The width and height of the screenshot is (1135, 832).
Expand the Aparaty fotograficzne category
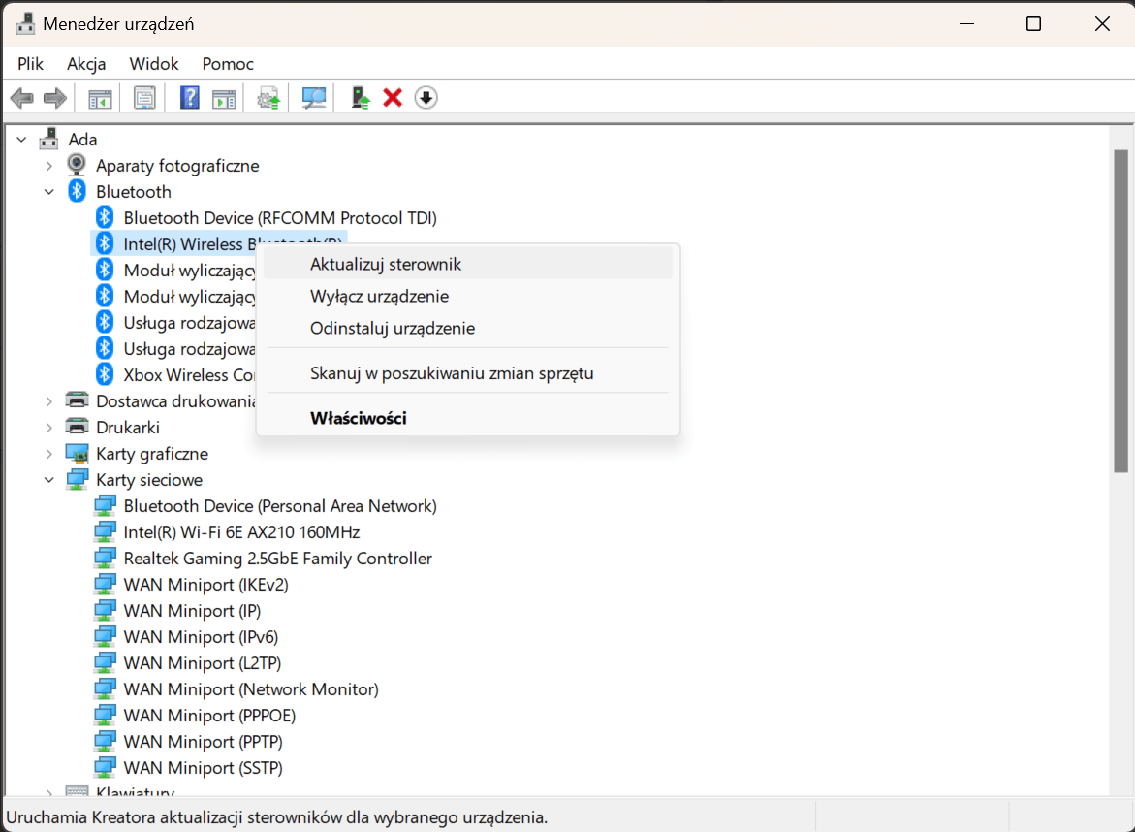[x=49, y=166]
